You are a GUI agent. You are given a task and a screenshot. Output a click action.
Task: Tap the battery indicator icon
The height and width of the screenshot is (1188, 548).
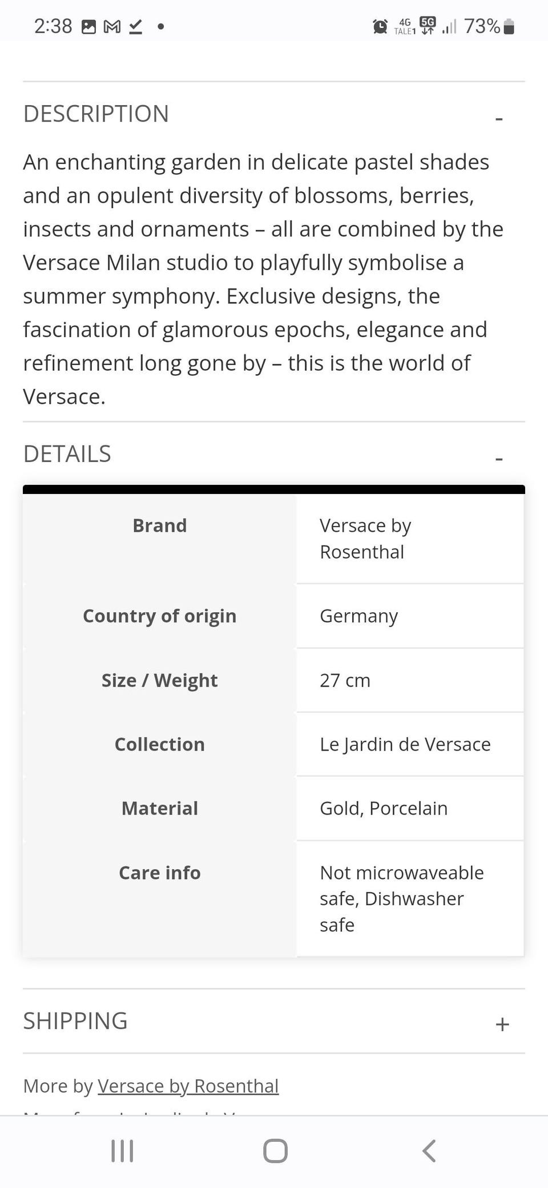(509, 27)
